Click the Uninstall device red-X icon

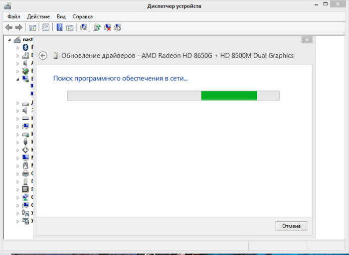point(107,27)
